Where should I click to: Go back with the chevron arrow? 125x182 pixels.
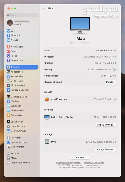44,8
